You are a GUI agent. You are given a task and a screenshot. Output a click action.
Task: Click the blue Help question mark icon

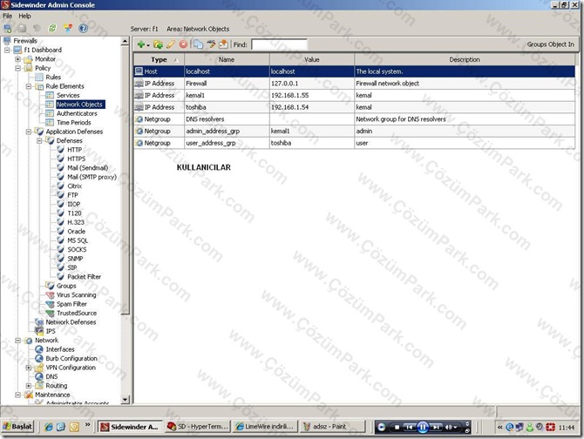coord(84,28)
